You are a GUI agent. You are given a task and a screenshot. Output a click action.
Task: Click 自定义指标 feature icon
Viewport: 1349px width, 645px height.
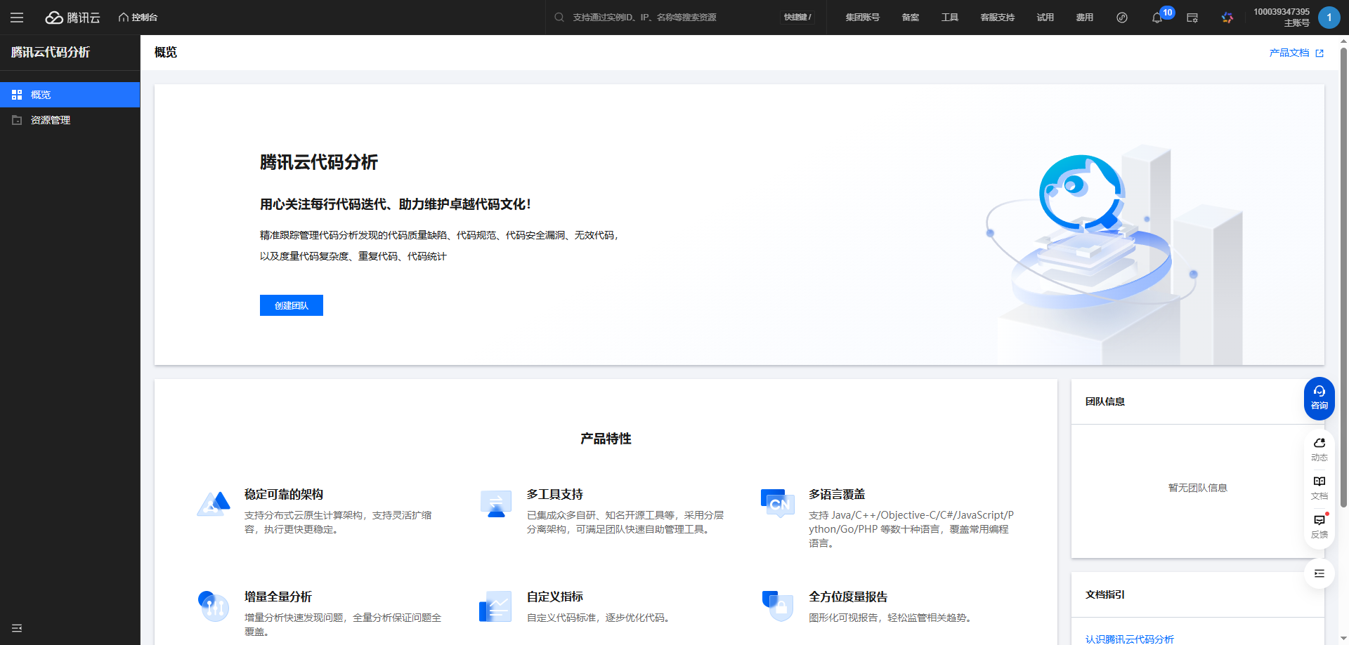tap(496, 606)
